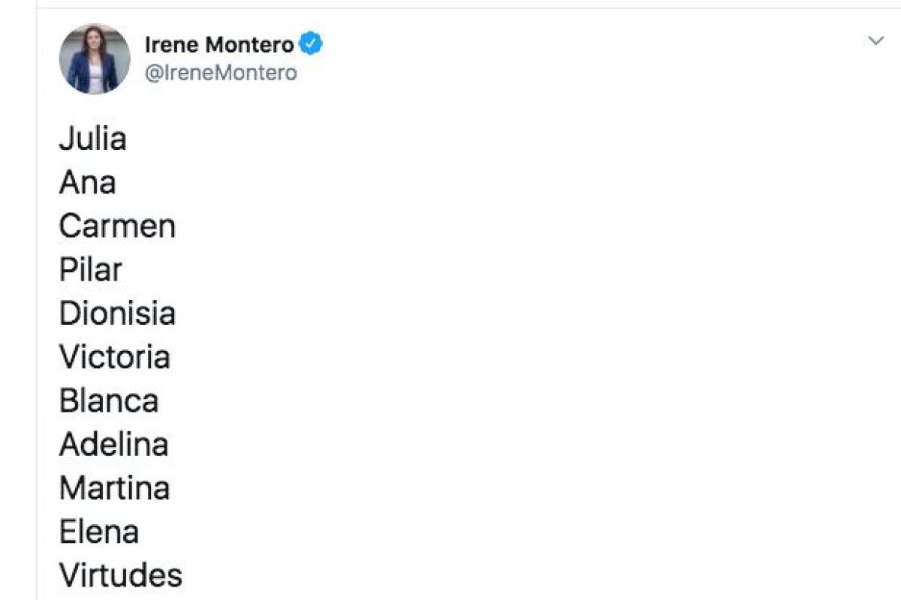The image size is (901, 600).
Task: Click the name Dionisia in the list
Action: [117, 313]
